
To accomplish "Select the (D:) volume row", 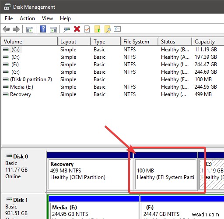I will pyautogui.click(x=112, y=57).
